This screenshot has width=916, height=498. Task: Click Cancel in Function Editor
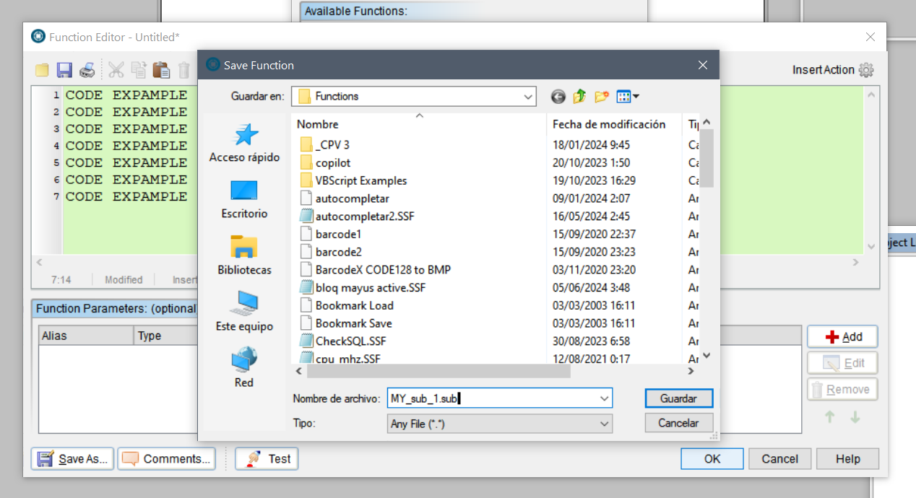click(x=780, y=458)
